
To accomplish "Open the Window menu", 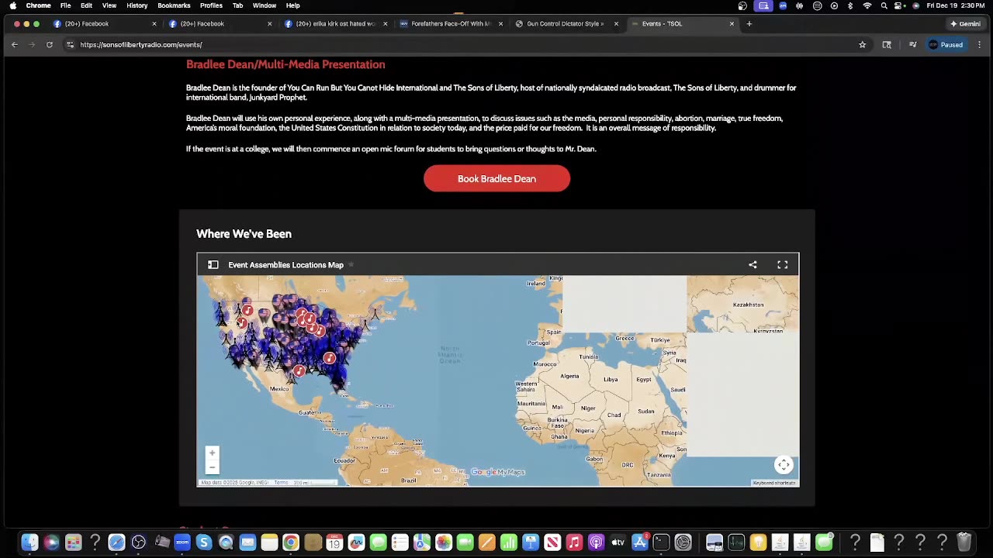I will [265, 5].
